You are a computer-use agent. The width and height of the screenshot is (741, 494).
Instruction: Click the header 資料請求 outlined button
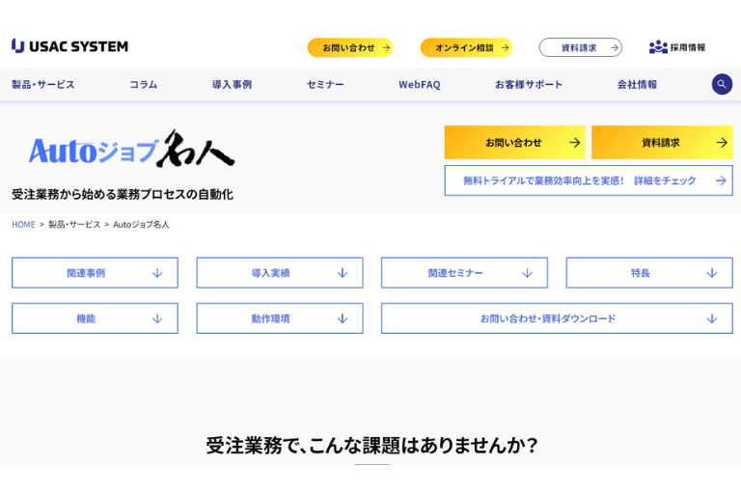coord(580,47)
